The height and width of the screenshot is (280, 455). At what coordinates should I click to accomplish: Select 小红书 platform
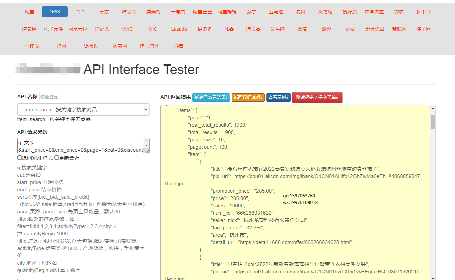coord(32,46)
